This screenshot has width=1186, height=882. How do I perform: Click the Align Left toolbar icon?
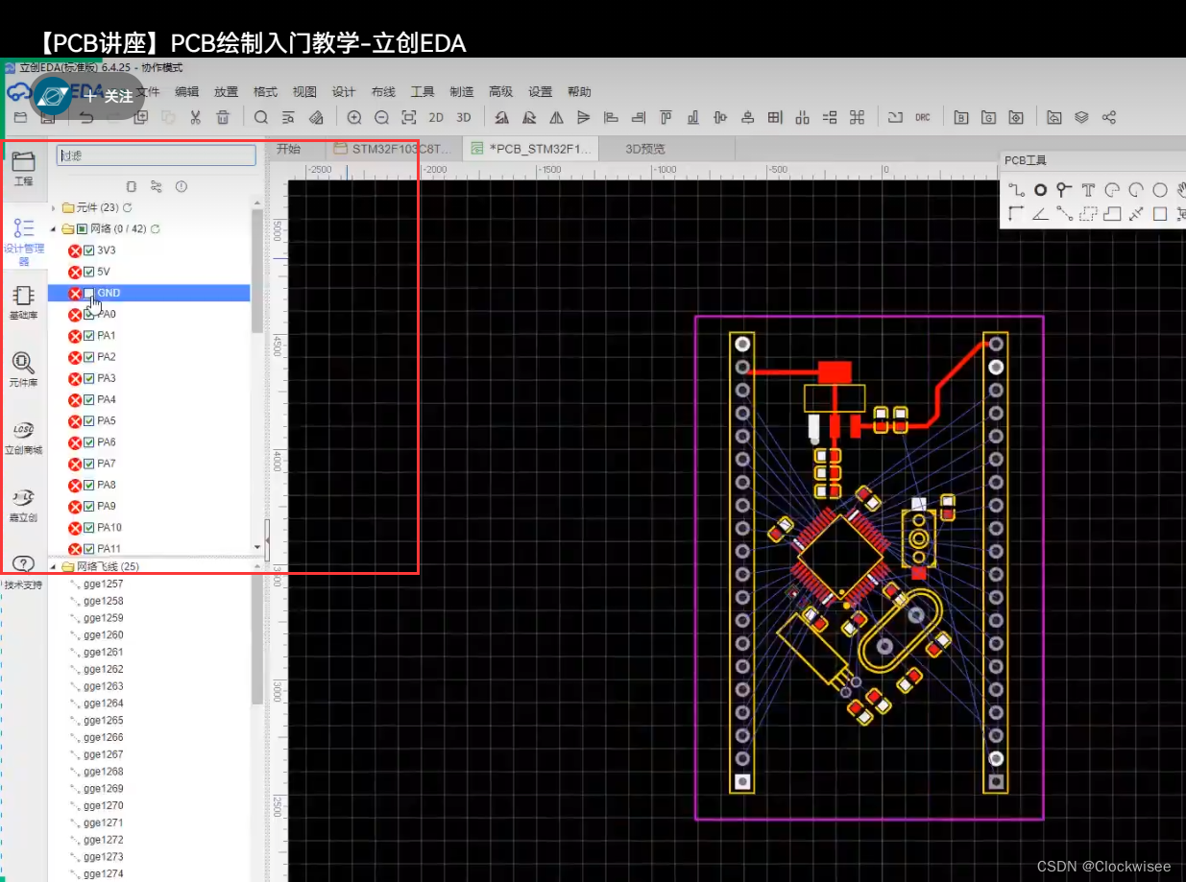point(611,117)
